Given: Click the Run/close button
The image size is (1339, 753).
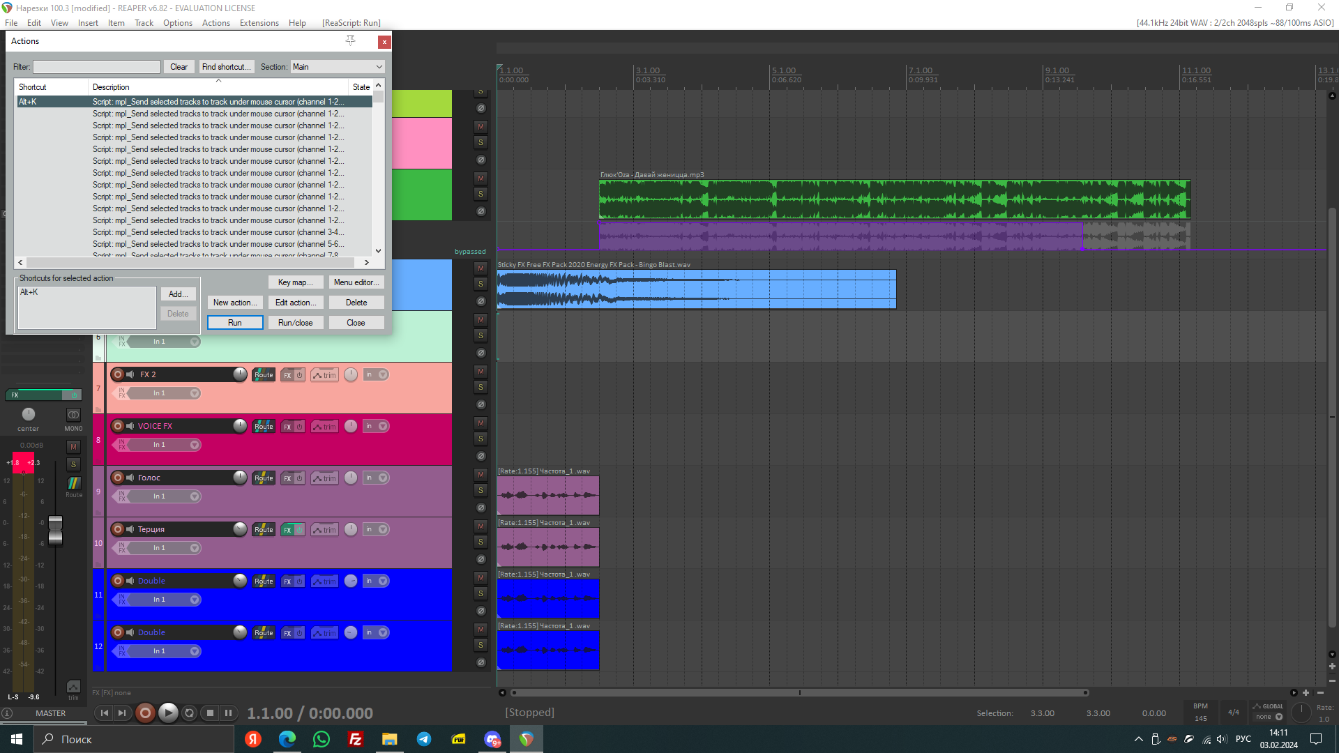Looking at the screenshot, I should 295,323.
